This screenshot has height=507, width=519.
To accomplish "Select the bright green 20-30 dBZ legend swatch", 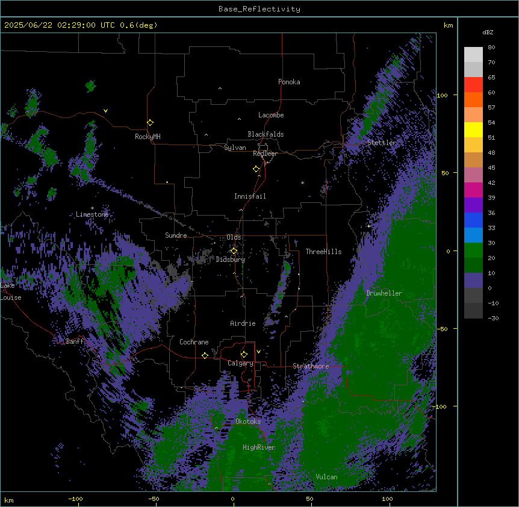I will pos(473,250).
